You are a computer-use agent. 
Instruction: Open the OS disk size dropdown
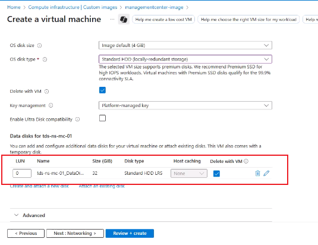point(185,45)
